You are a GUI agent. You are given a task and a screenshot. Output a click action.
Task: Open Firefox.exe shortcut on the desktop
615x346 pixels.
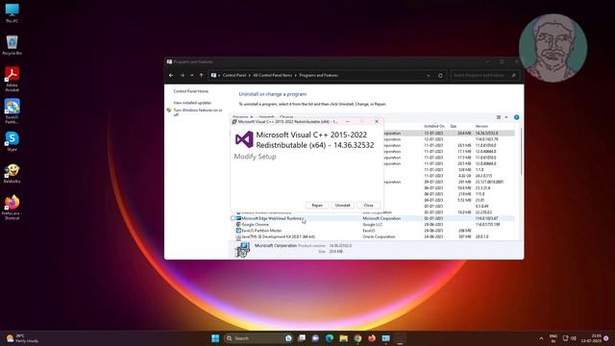pos(12,208)
